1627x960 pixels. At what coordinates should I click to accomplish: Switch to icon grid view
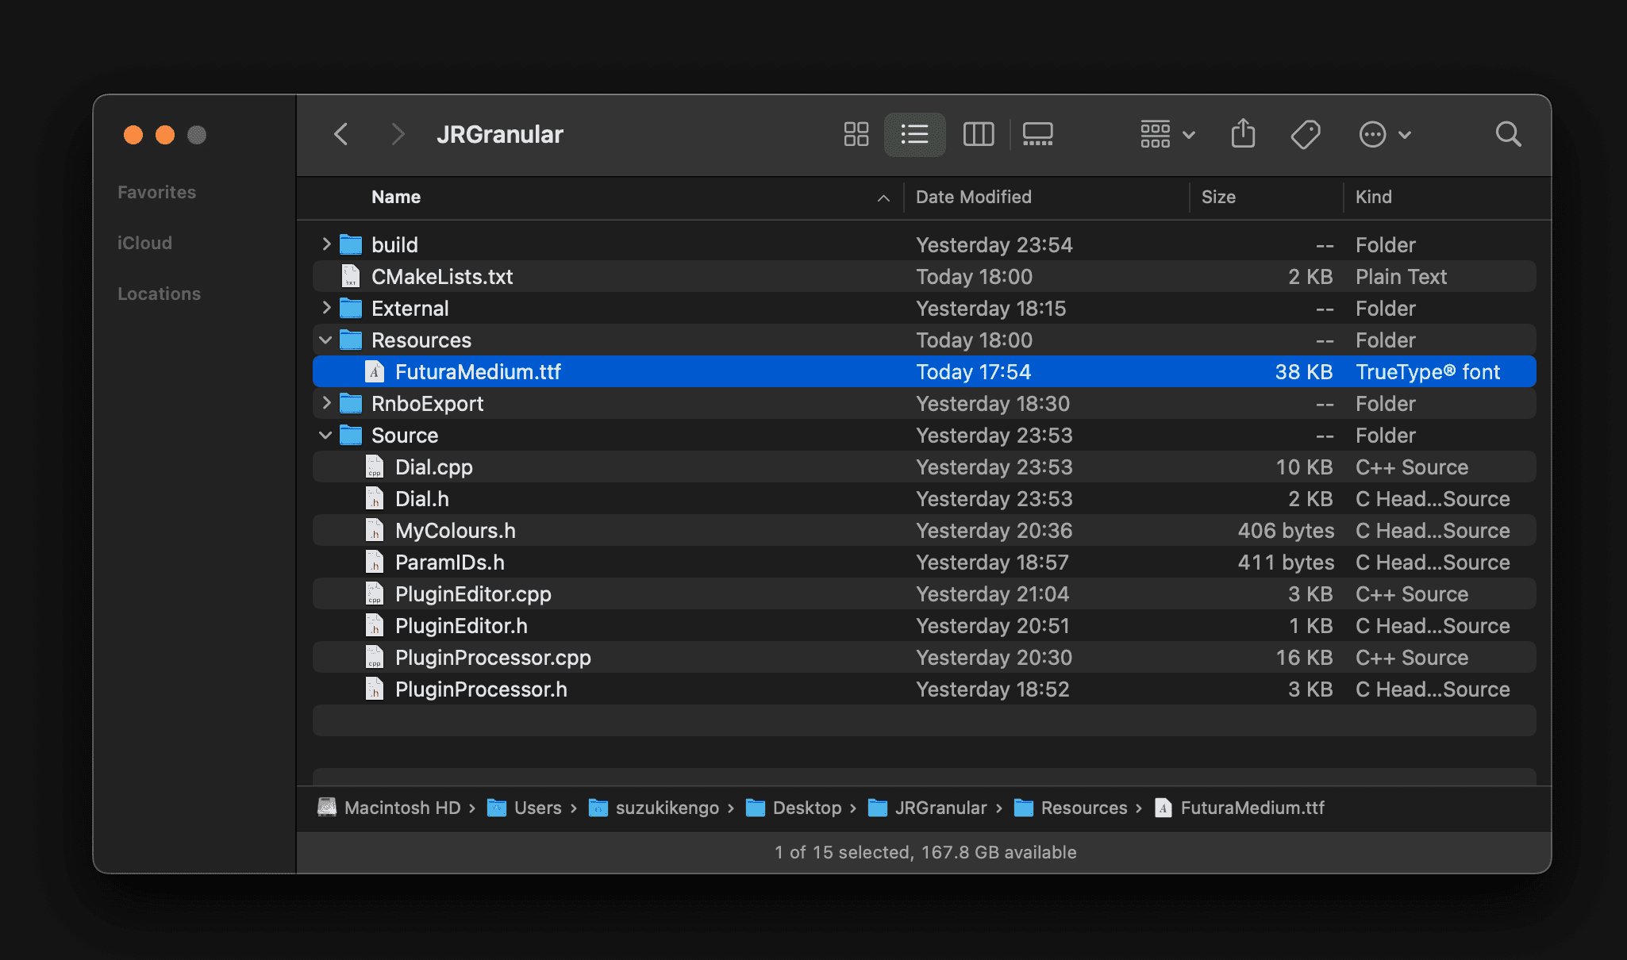[x=856, y=134]
